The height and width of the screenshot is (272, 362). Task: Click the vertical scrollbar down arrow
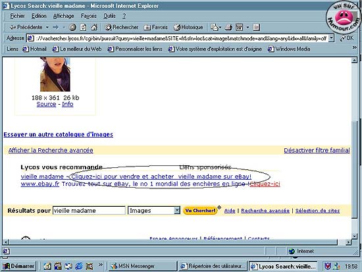(354, 236)
